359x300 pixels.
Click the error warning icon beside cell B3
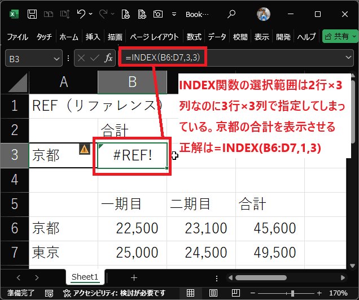(x=84, y=149)
